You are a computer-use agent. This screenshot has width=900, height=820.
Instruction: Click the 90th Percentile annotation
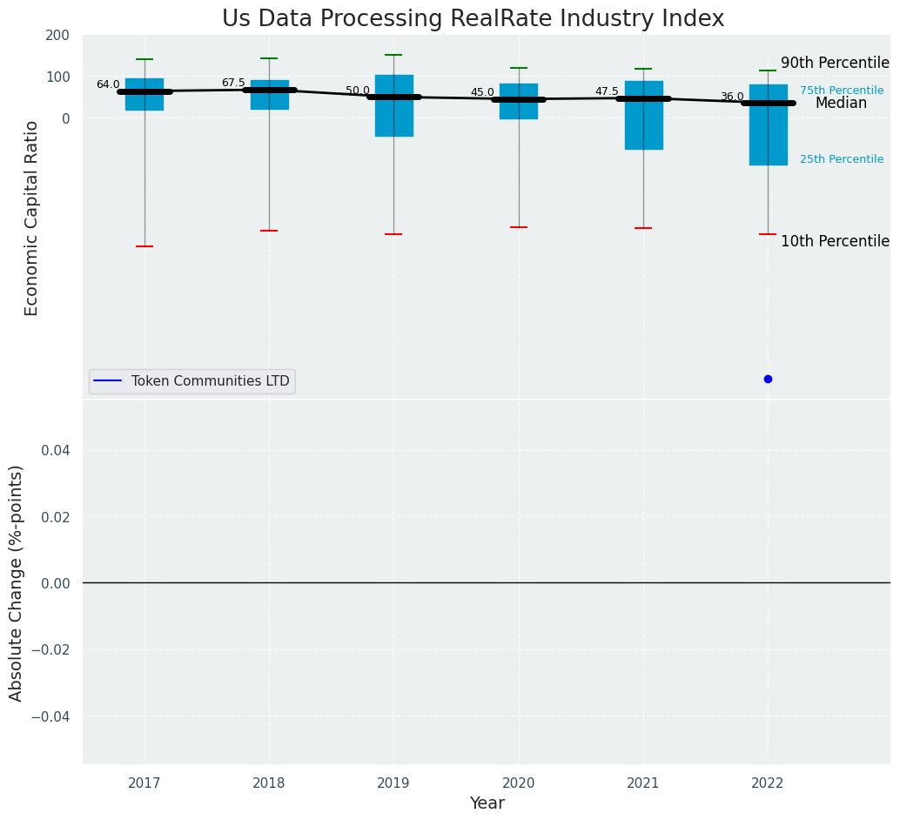(835, 63)
